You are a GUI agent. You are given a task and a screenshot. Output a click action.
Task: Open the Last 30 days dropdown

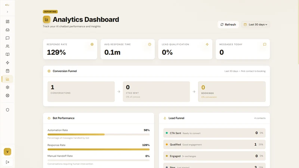pos(256,25)
